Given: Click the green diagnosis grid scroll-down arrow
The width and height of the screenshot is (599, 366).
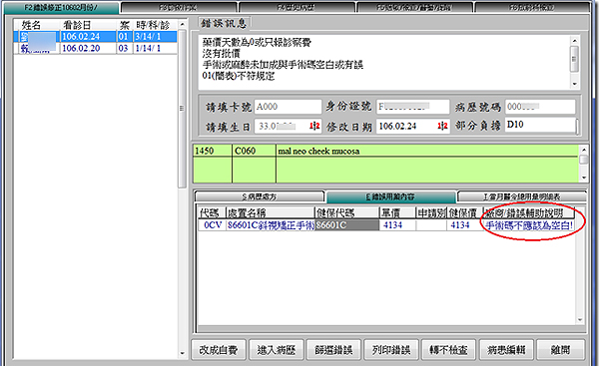Looking at the screenshot, I should pyautogui.click(x=583, y=178).
